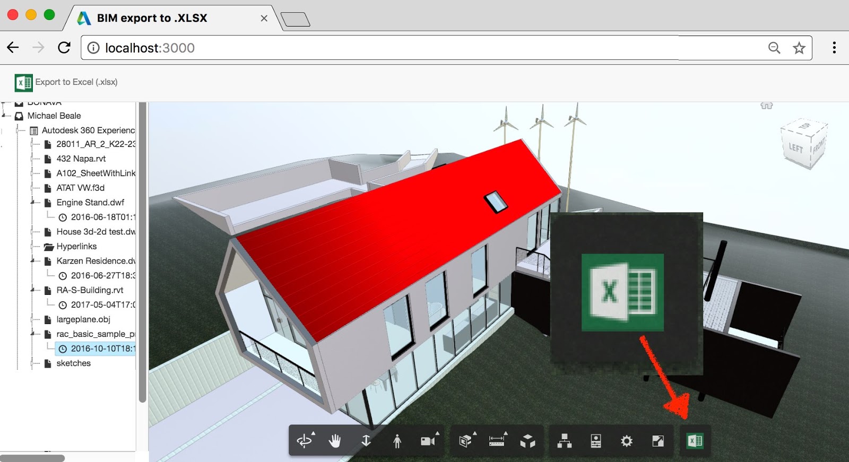Open the Camera interactions tool
The width and height of the screenshot is (849, 462).
(429, 441)
